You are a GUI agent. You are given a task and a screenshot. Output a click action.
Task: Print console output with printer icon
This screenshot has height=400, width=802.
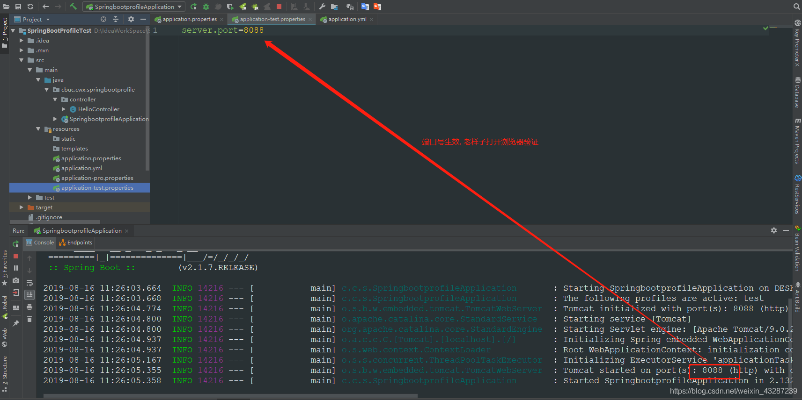tap(29, 307)
